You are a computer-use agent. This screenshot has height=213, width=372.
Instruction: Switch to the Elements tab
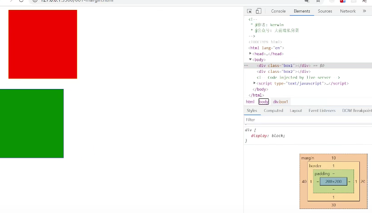tap(302, 11)
